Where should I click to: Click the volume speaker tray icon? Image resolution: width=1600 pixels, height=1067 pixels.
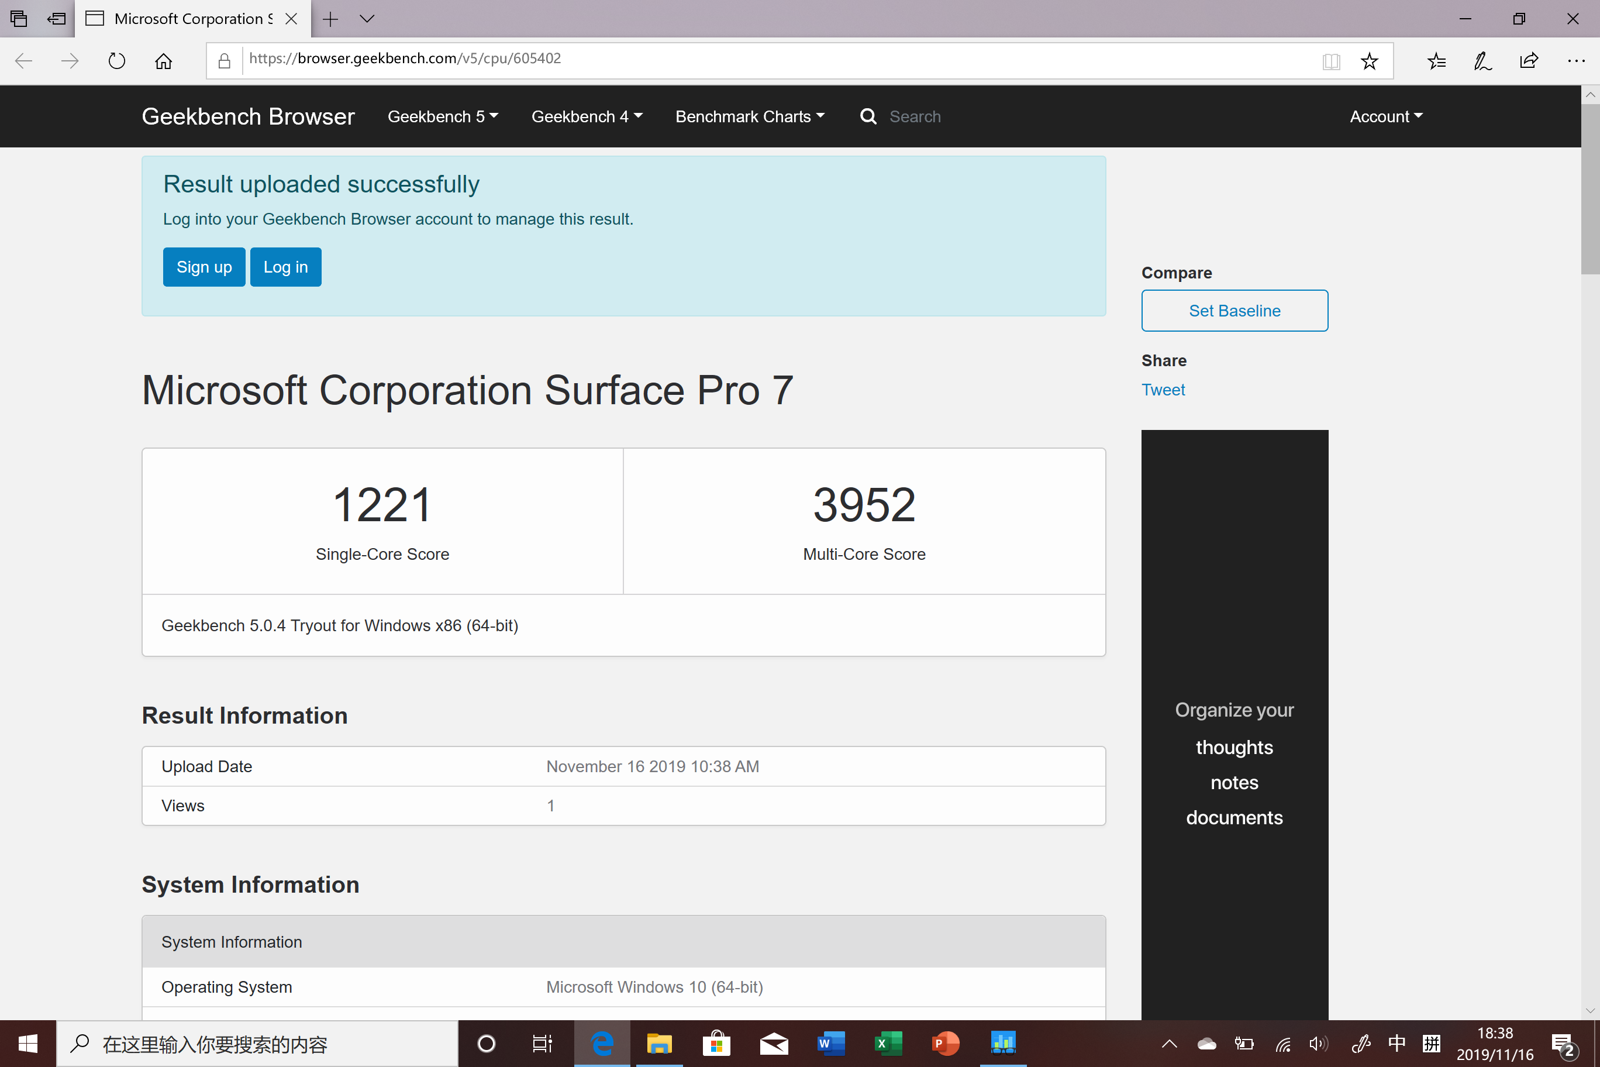[1318, 1043]
